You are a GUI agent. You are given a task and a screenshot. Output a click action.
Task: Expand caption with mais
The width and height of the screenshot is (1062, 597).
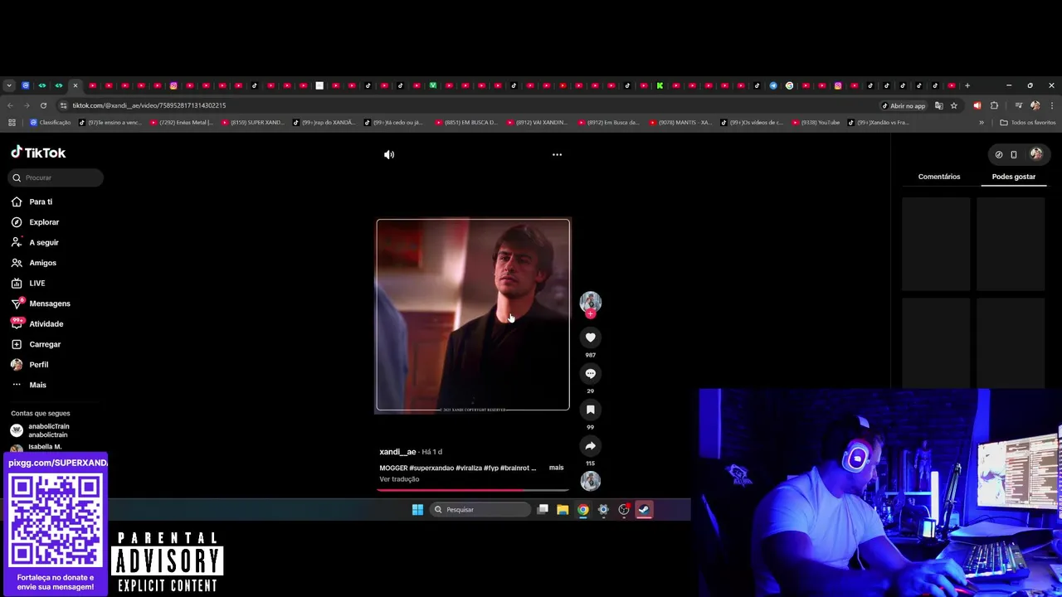click(556, 468)
